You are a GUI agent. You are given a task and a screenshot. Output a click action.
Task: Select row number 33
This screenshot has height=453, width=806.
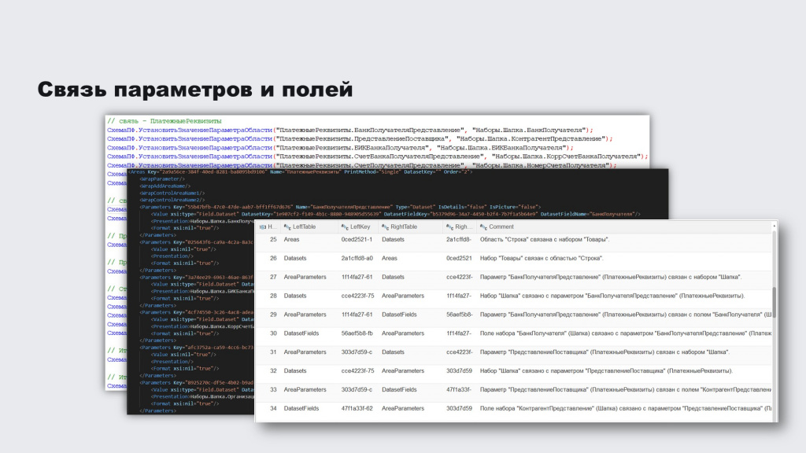pyautogui.click(x=273, y=390)
